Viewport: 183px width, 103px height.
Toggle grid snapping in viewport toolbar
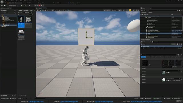(x=59, y=10)
